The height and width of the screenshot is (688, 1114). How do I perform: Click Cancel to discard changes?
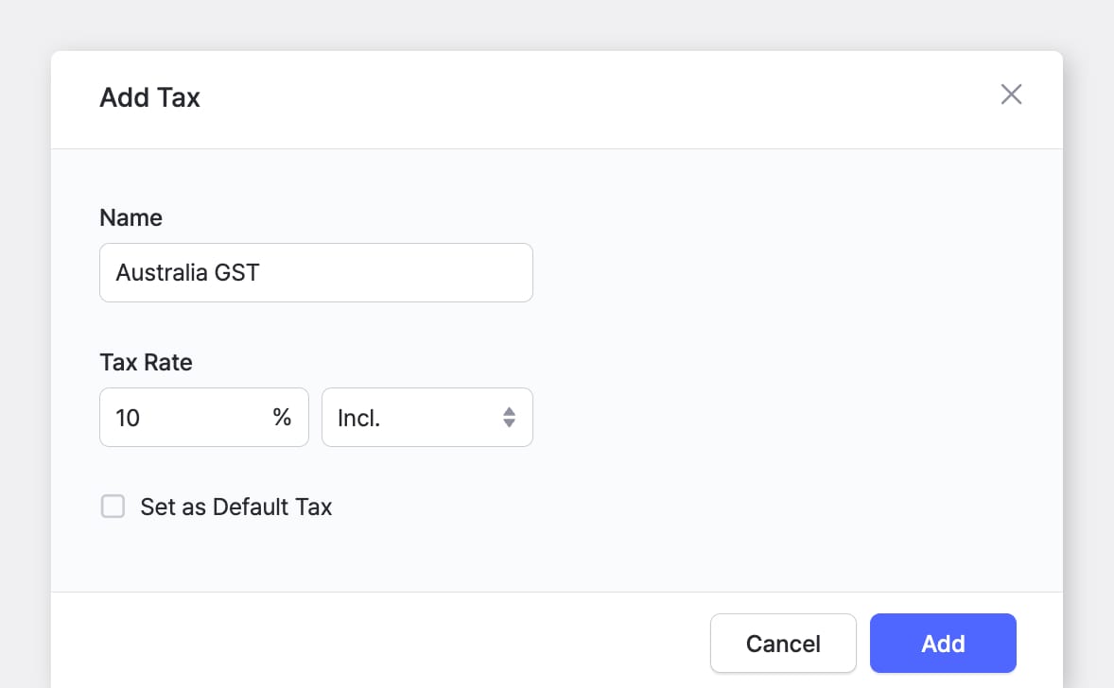click(x=783, y=643)
